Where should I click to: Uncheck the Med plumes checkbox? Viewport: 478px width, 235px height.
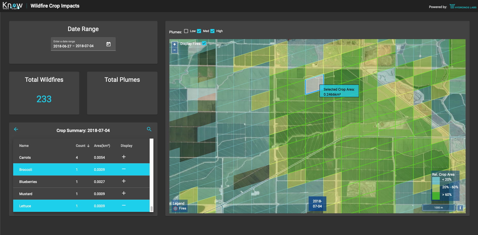coord(199,31)
